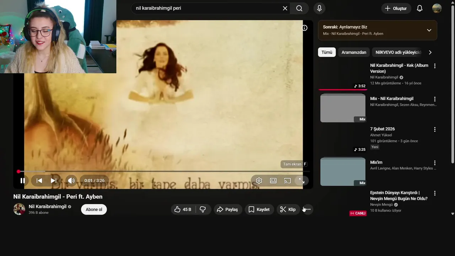
Task: Open options for Kek (Album Version)
Action: tap(434, 66)
